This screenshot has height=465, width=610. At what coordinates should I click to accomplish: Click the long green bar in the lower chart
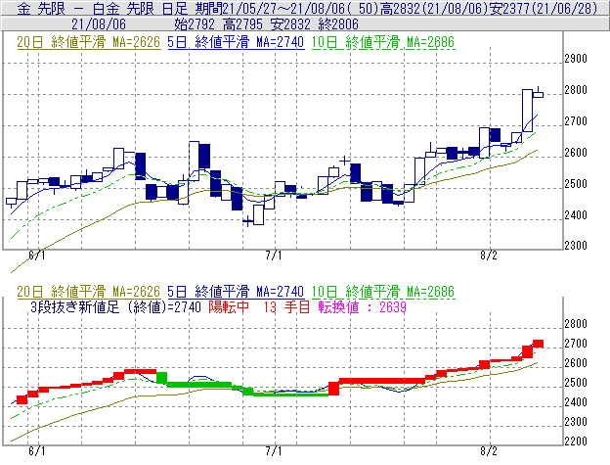pos(290,395)
